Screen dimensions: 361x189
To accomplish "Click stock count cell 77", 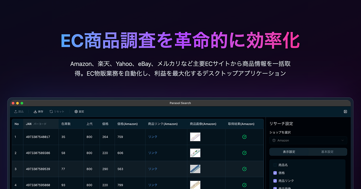I will point(71,169).
